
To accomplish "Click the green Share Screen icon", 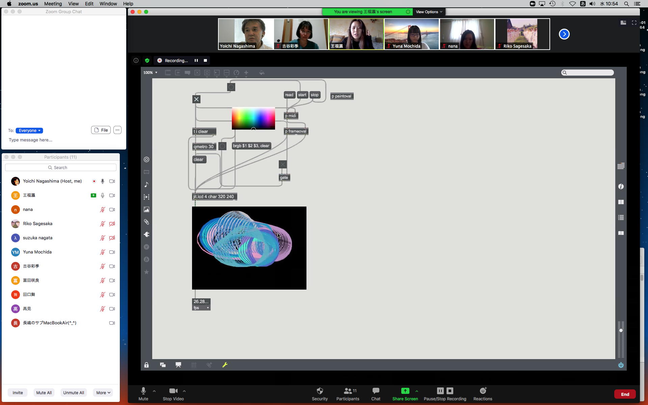I will [405, 391].
